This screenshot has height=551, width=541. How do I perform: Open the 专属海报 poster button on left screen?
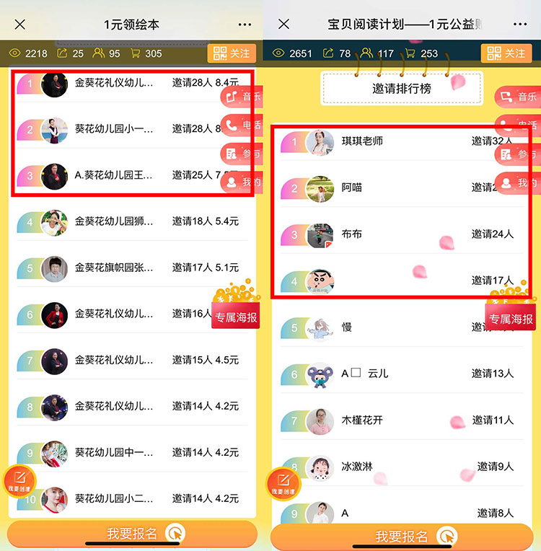click(236, 316)
